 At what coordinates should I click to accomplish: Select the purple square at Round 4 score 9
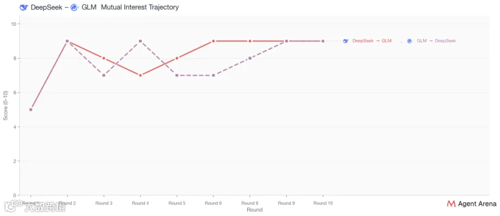141,41
